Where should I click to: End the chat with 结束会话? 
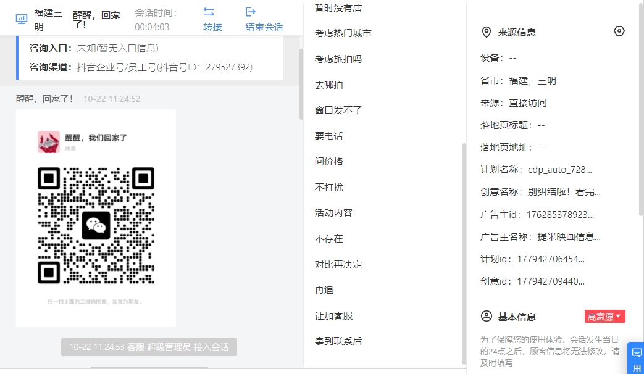click(264, 27)
